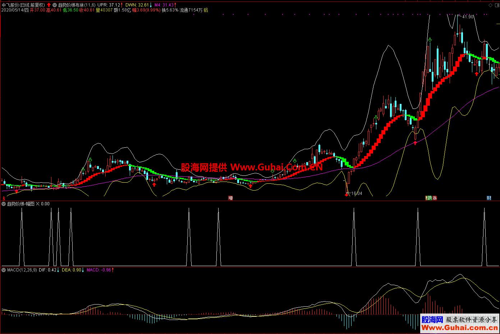Screen dimensions: 500x334
Task: Click the green down arrow signal near 41.90 peak
Action: pos(430,40)
